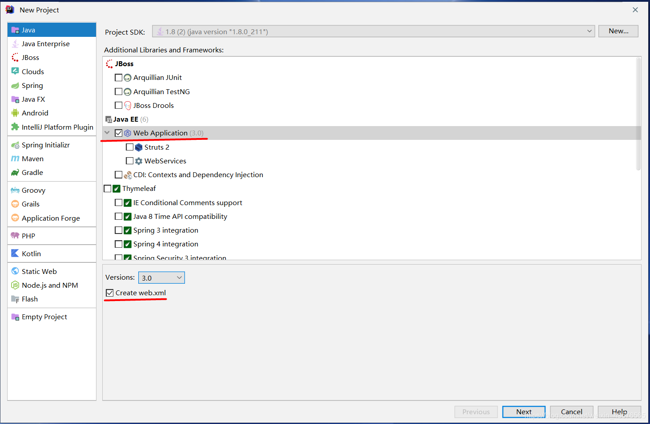Image resolution: width=650 pixels, height=424 pixels.
Task: Select the Groovy icon
Action: 15,190
